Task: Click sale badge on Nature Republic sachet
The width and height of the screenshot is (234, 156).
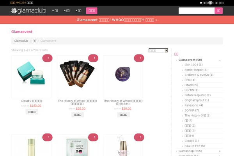Action: click(93, 137)
